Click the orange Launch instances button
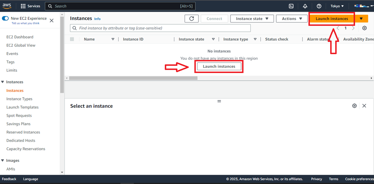Screen dimensions: 374x184 [332, 18]
